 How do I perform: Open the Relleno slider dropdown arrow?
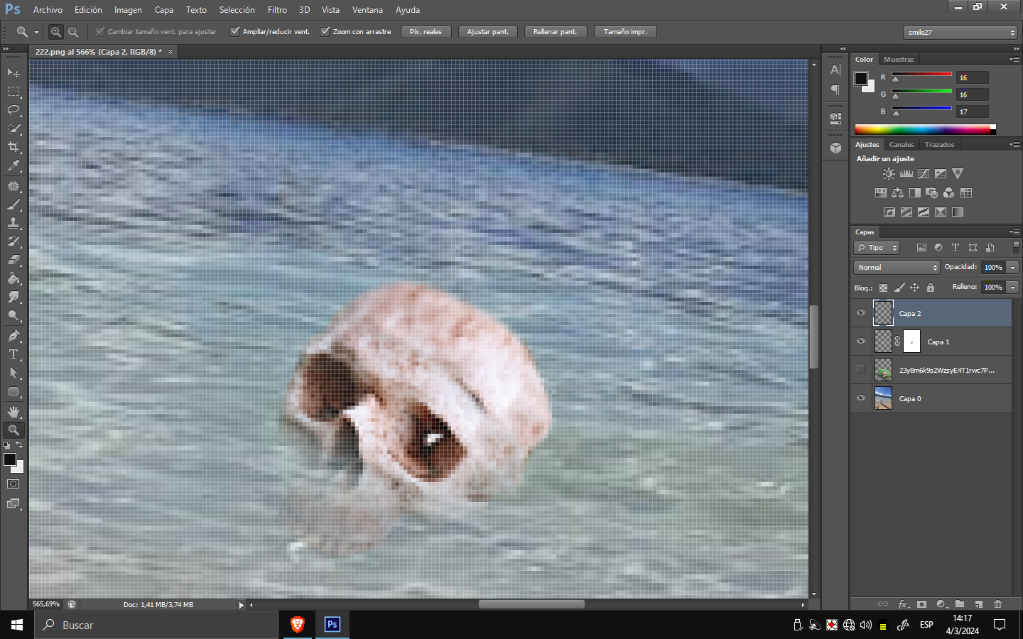coord(1012,288)
